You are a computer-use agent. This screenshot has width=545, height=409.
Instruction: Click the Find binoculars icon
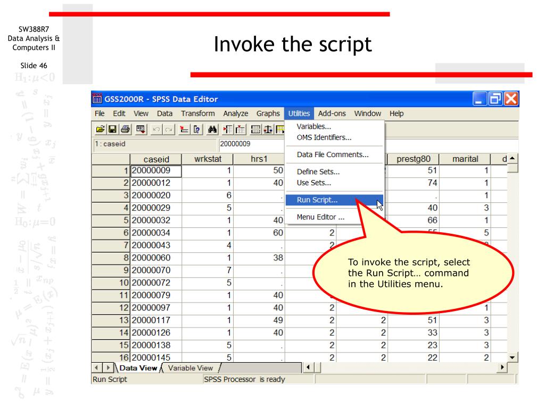coord(212,129)
